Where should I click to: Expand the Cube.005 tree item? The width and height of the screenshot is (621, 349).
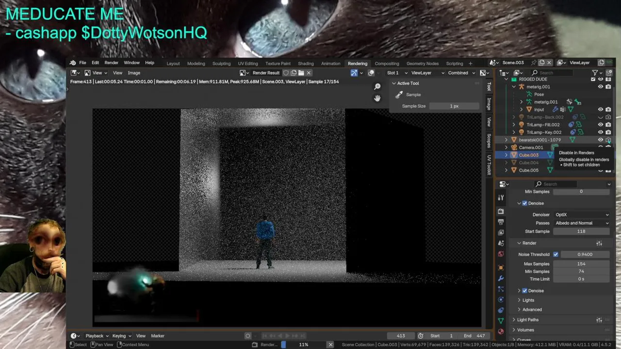507,170
